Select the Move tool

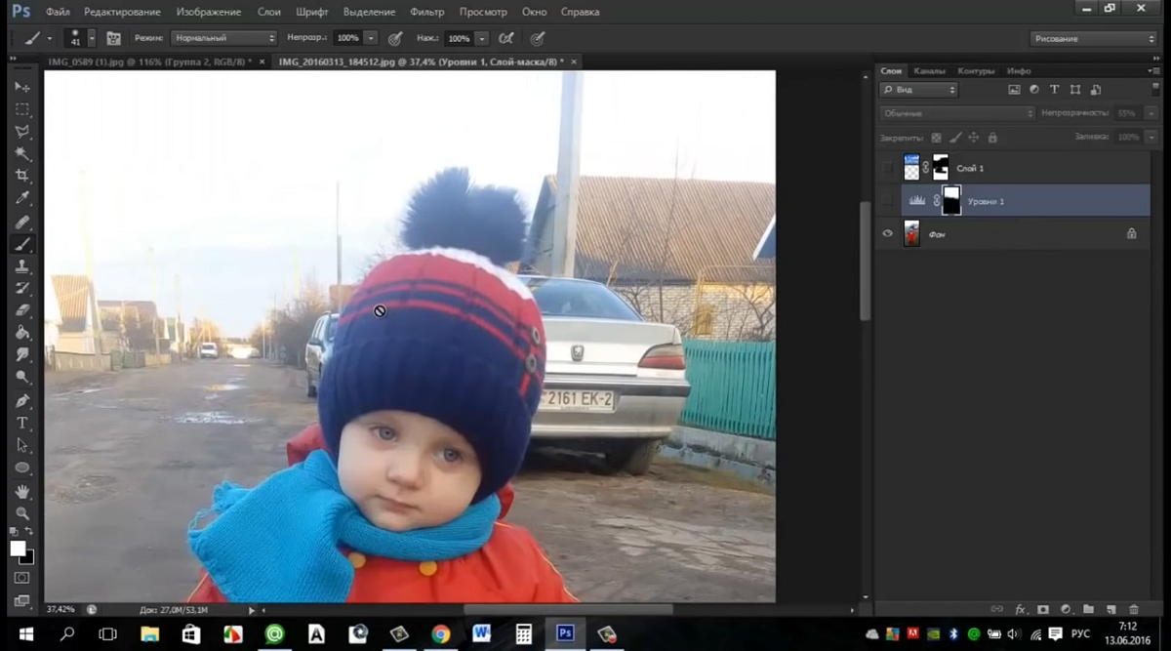(x=21, y=87)
